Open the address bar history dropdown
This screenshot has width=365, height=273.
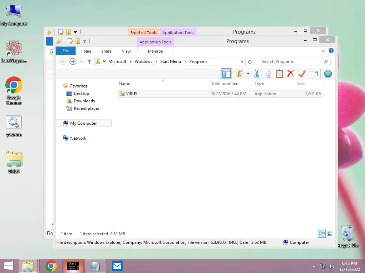pos(242,61)
